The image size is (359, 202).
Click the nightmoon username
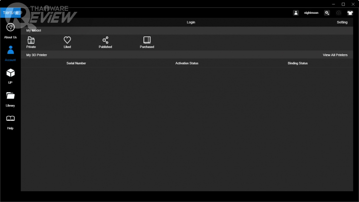(311, 13)
